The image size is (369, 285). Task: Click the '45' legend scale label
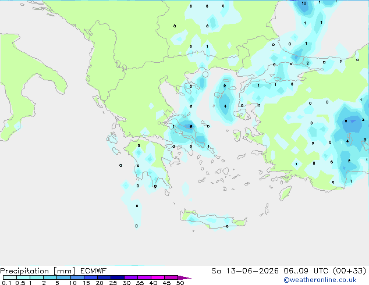pos(166,283)
